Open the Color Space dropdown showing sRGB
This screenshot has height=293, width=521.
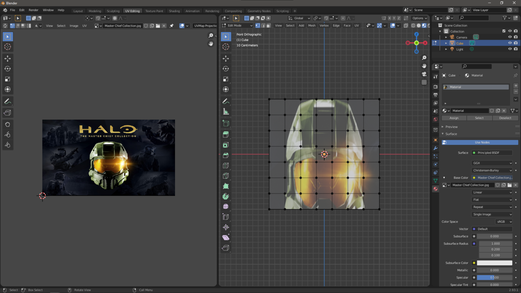point(504,221)
